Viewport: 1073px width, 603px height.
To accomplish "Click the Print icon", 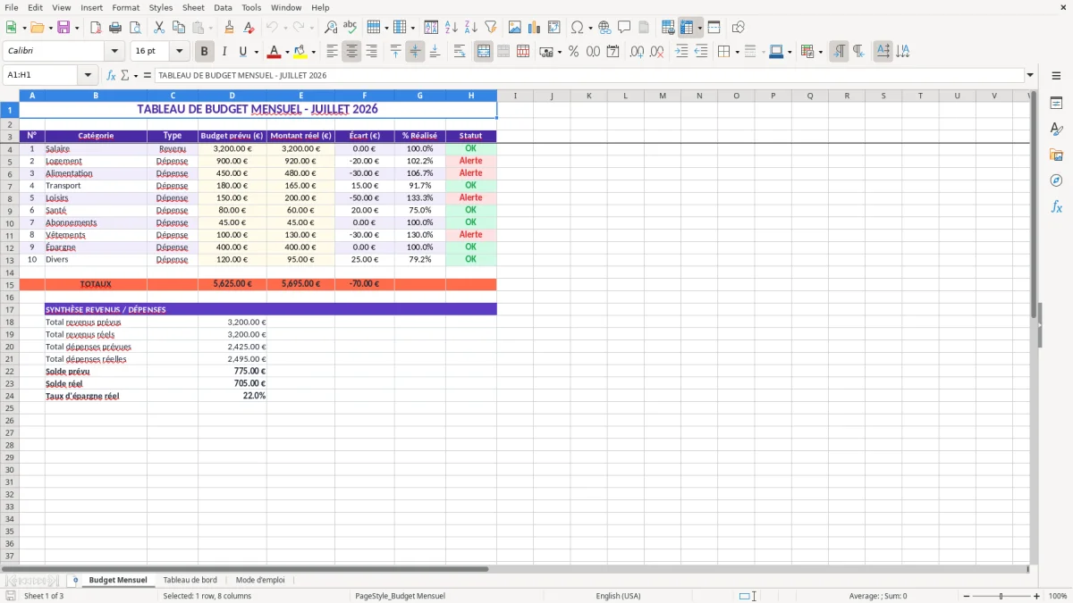I will [115, 28].
